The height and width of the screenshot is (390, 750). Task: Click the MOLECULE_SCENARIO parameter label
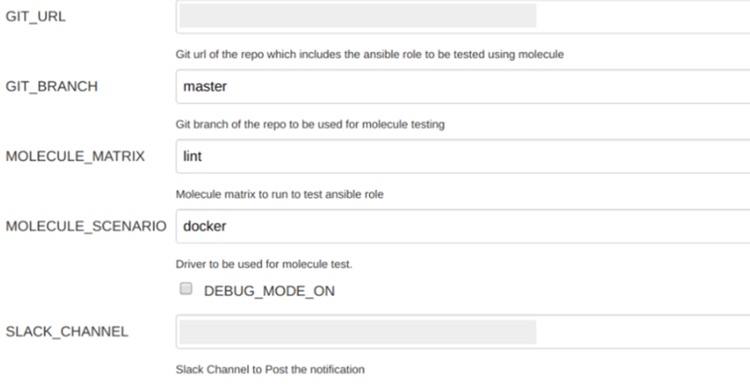click(86, 226)
